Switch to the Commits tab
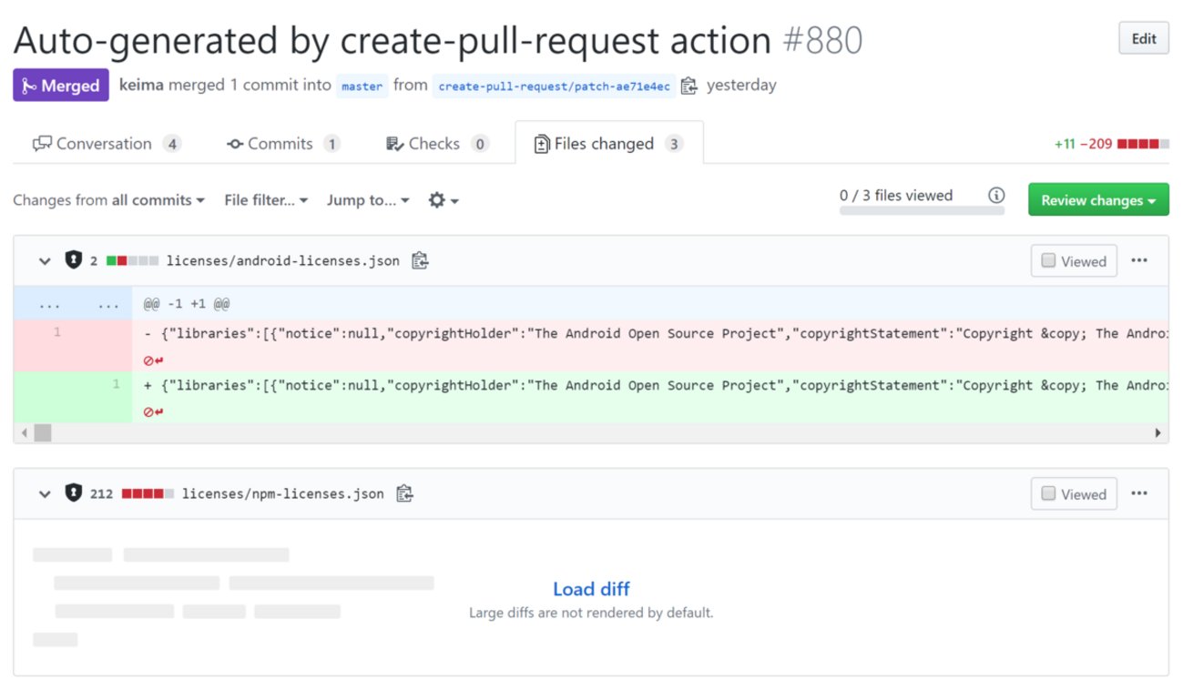Screen dimensions: 1183x690 pyautogui.click(x=282, y=144)
